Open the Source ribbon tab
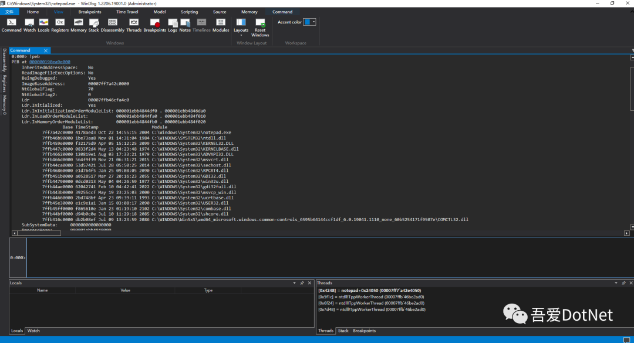This screenshot has width=634, height=343. click(220, 12)
